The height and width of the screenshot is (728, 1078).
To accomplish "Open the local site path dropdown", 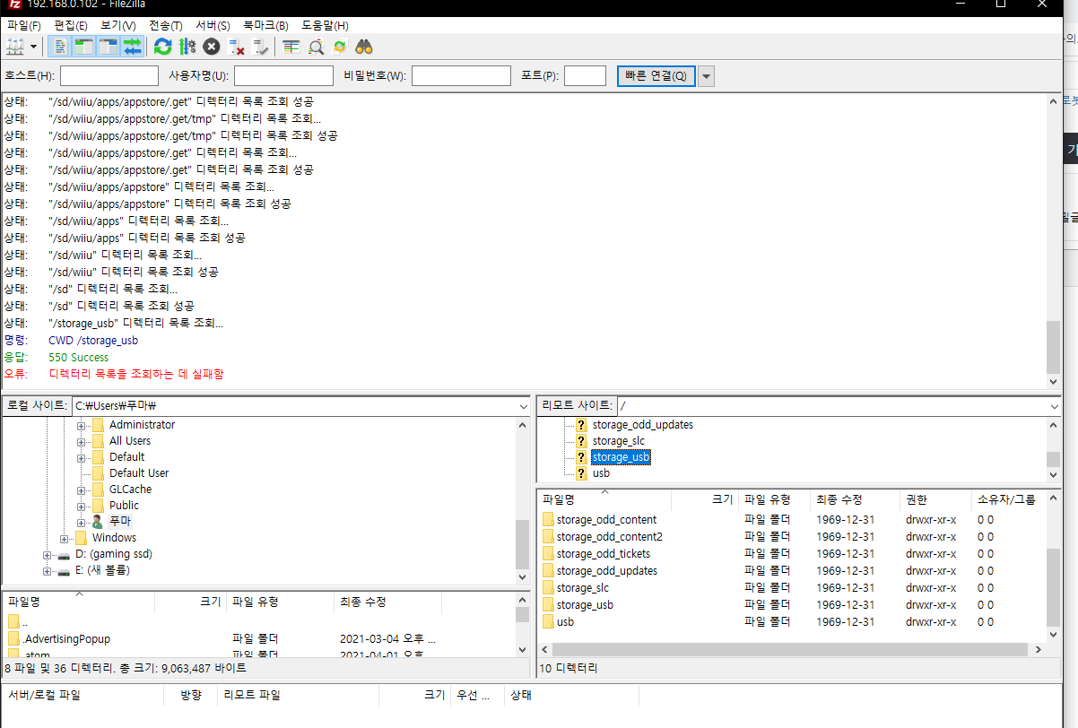I will click(523, 406).
